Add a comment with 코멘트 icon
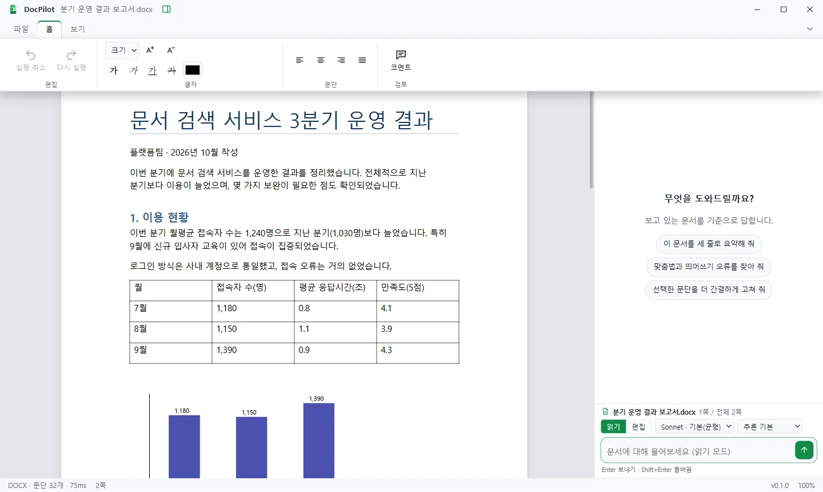 (401, 60)
